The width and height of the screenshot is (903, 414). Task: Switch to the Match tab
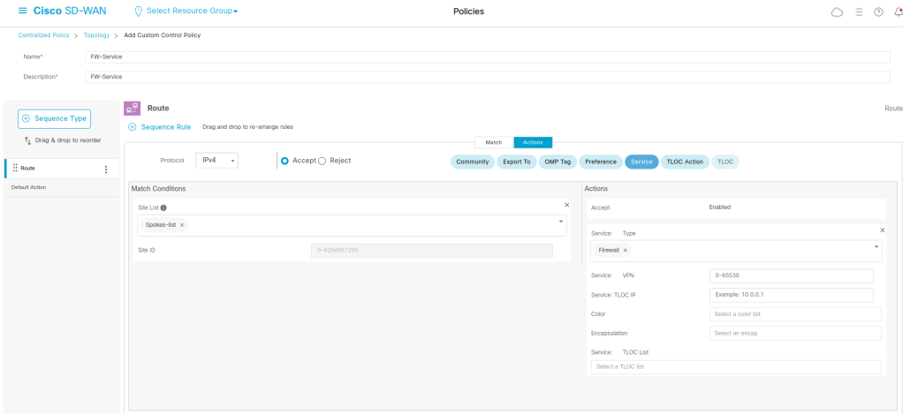click(x=493, y=142)
